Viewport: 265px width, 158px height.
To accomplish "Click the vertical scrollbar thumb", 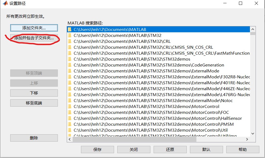I will click(x=253, y=33).
